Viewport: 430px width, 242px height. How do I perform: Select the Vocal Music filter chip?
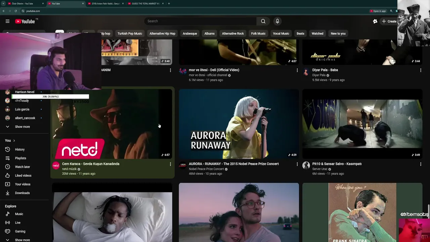281,34
